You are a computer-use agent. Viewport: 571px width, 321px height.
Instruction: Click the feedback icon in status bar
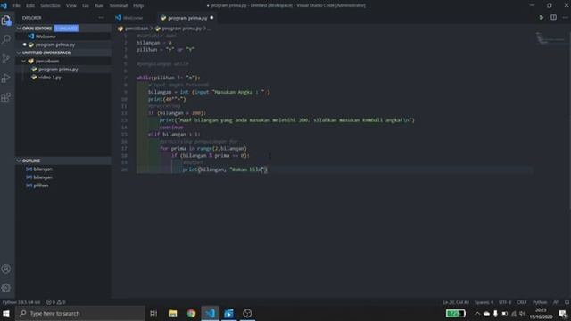[556, 302]
